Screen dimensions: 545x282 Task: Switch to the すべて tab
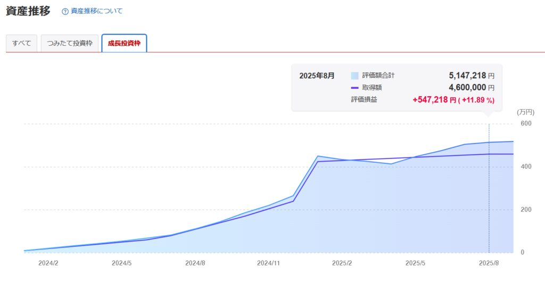pos(21,44)
